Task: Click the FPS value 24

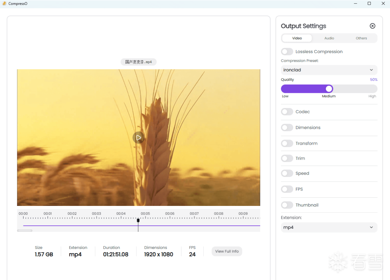Action: [192, 254]
